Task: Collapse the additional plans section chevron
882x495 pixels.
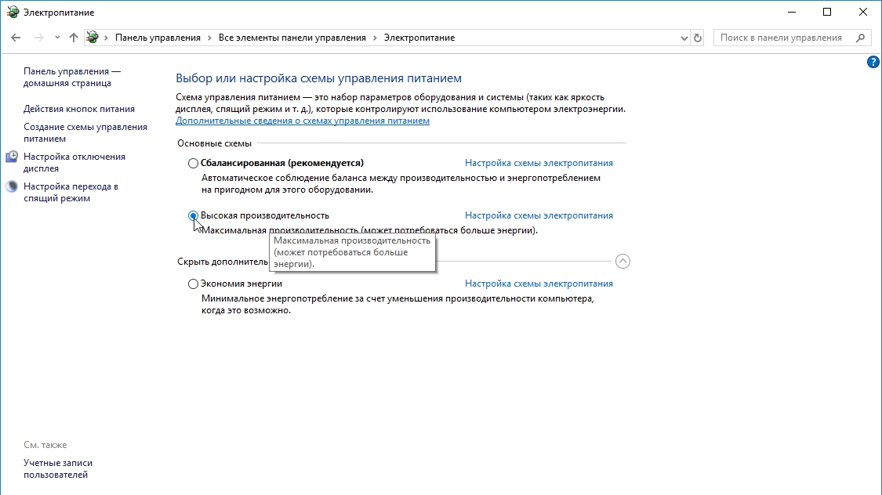Action: (x=622, y=262)
